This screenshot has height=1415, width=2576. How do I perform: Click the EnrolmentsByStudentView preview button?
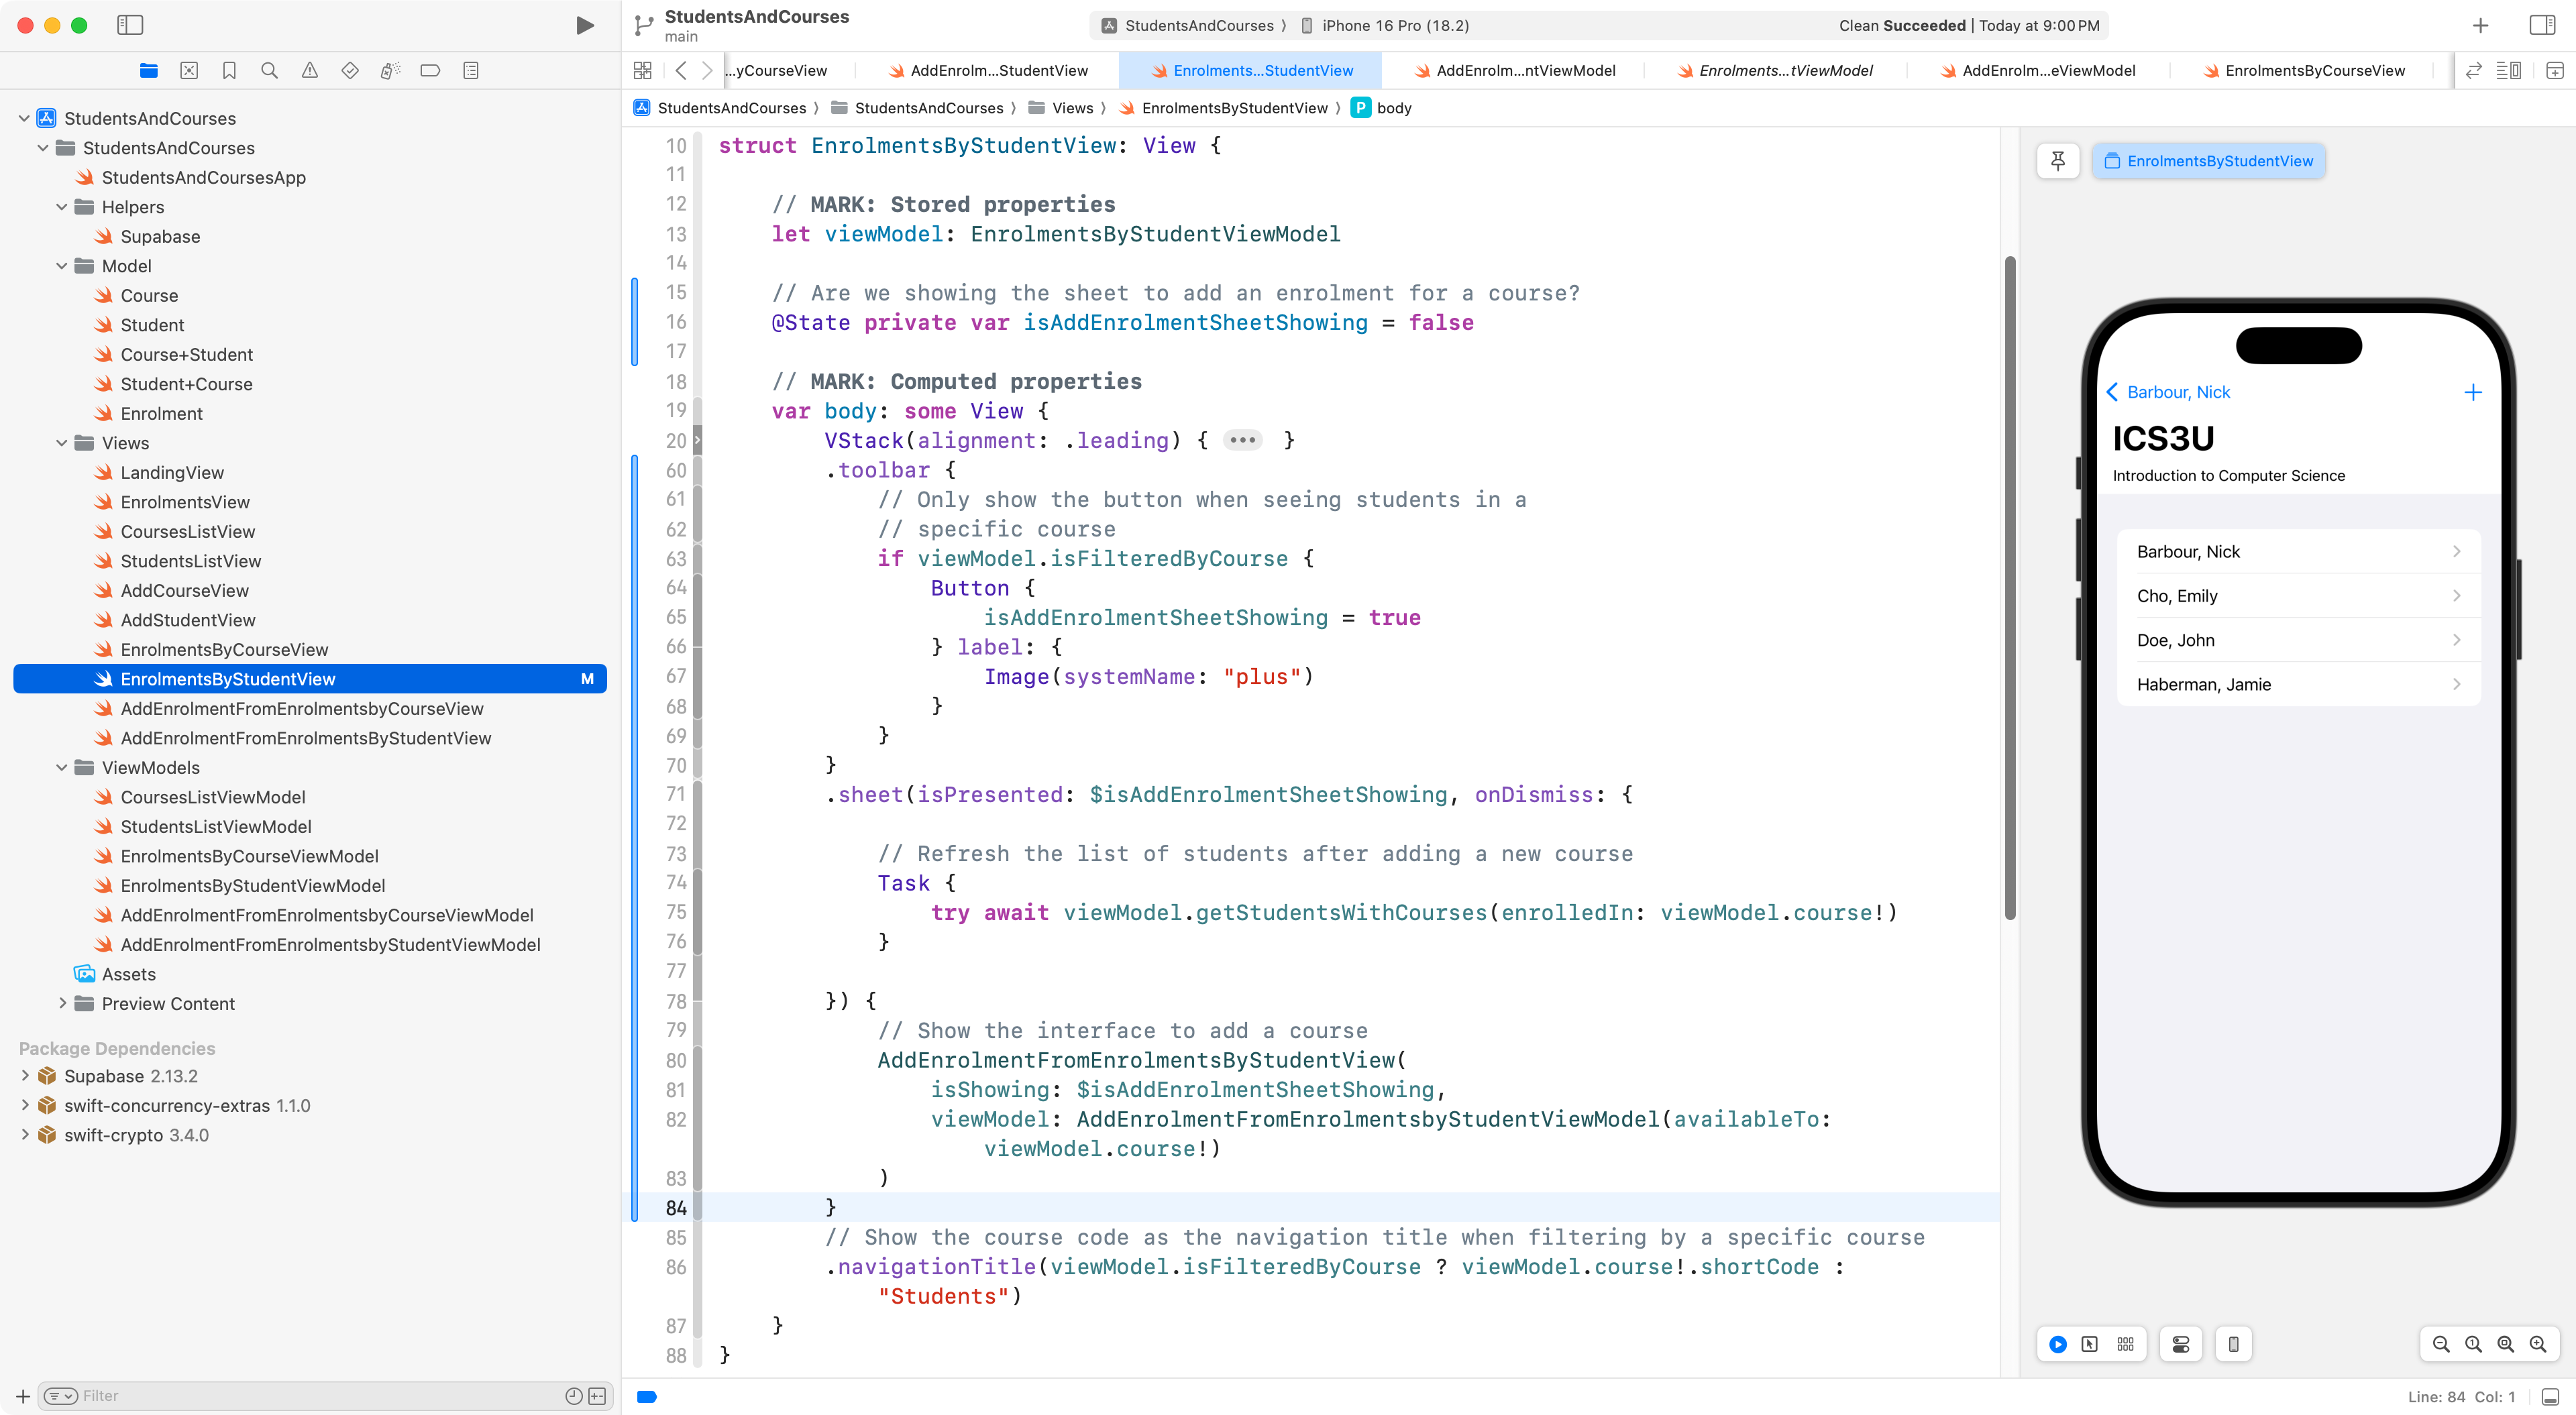pyautogui.click(x=2208, y=161)
